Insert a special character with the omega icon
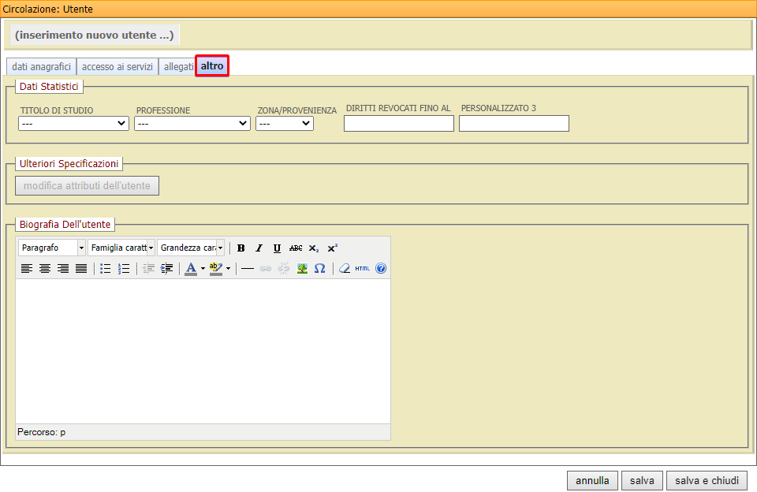The image size is (757, 492). (x=320, y=268)
